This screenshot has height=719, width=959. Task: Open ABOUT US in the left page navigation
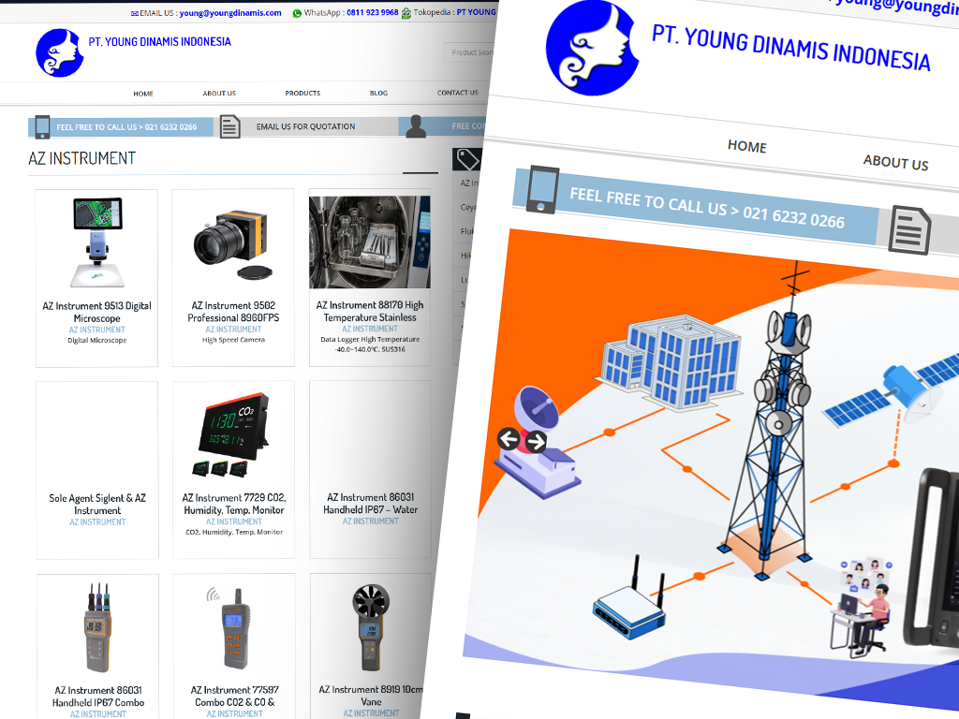click(219, 93)
